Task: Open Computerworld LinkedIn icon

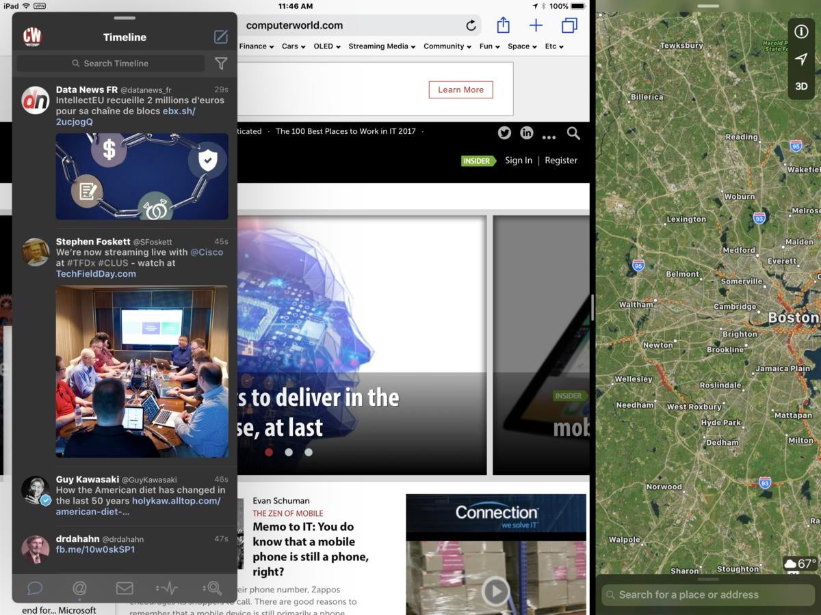Action: [526, 133]
